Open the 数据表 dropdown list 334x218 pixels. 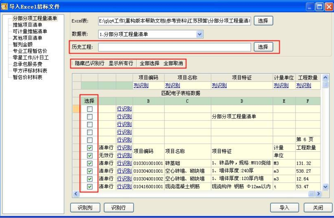199,34
